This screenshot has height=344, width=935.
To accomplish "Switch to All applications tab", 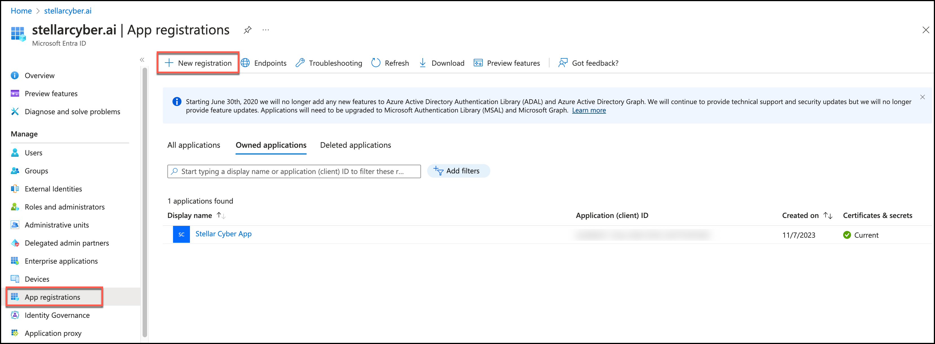I will 194,145.
